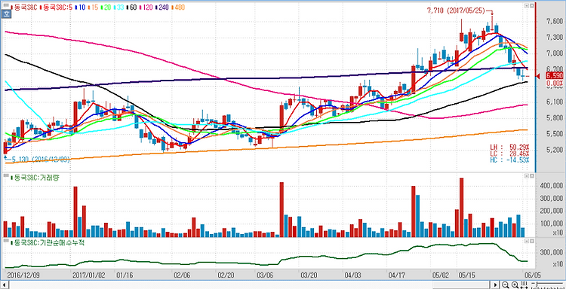Click the small gray menu icon at top-left corner
This screenshot has height=289, width=566.
pyautogui.click(x=6, y=5)
